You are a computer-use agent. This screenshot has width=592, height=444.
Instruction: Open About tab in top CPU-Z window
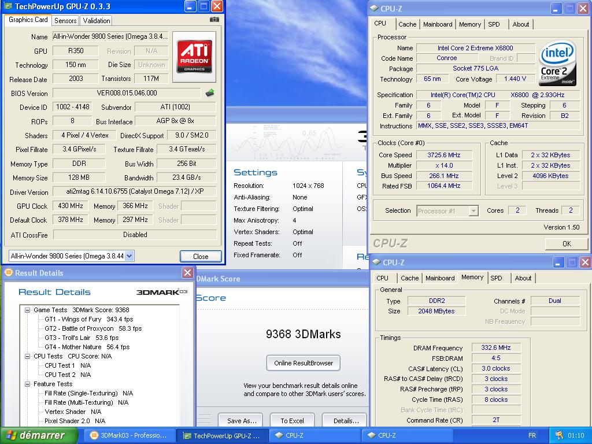click(x=521, y=24)
